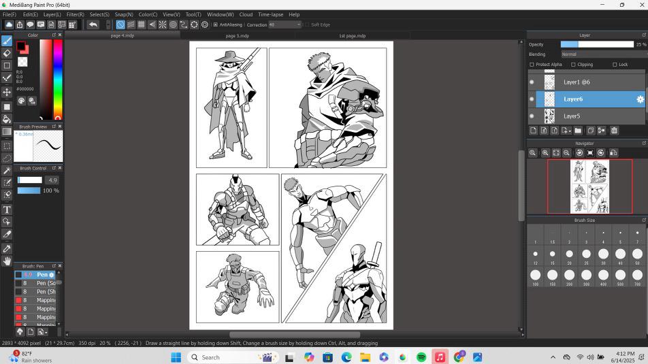
Task: Click Navigator zoom in magnifier
Action: click(545, 153)
